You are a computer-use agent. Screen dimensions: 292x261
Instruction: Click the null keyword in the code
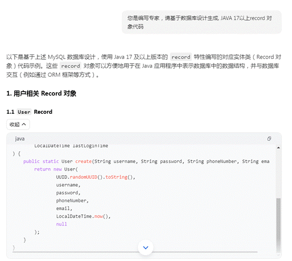click(61, 224)
